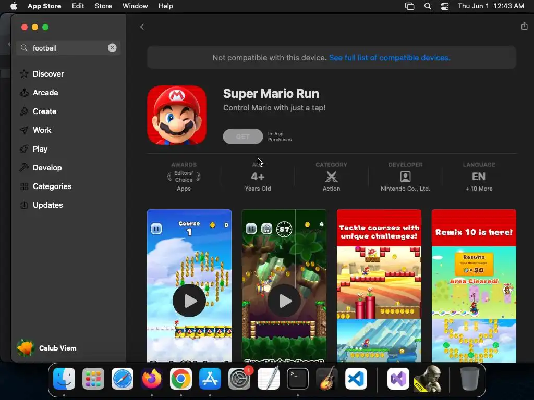Click the In-App Purchases label

pos(280,137)
